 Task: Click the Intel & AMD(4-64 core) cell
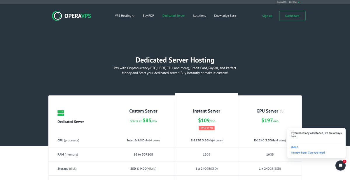click(x=143, y=140)
